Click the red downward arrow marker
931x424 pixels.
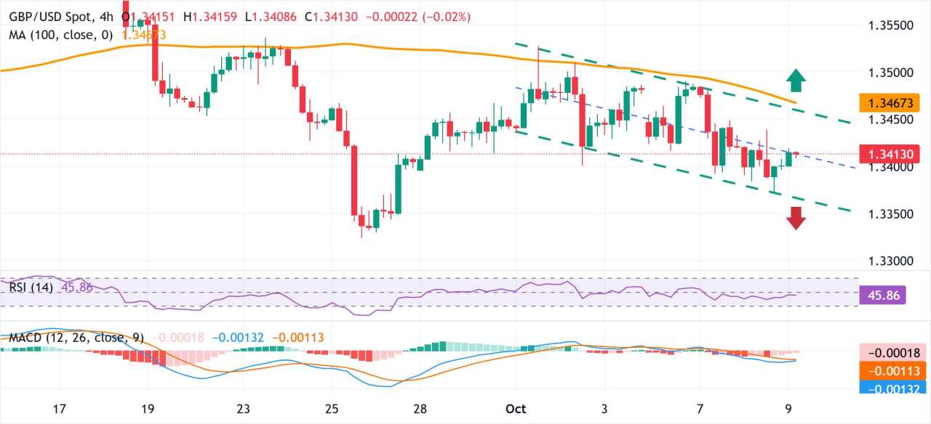(x=796, y=218)
